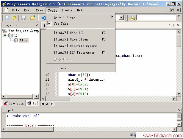Click code line "uint8_t * dataptr;"

[x=86, y=79]
